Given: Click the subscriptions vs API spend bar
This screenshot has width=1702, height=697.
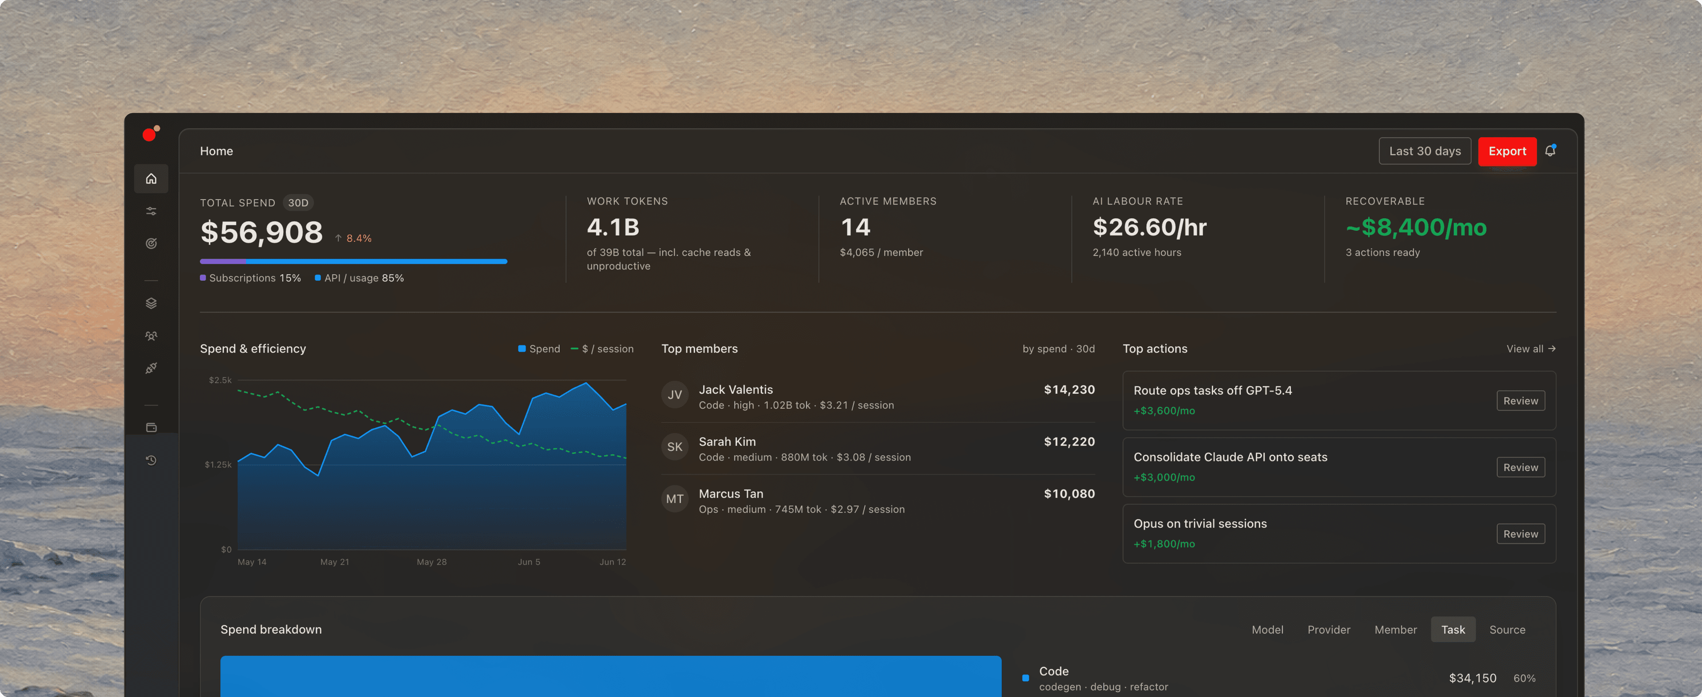Looking at the screenshot, I should tap(354, 261).
